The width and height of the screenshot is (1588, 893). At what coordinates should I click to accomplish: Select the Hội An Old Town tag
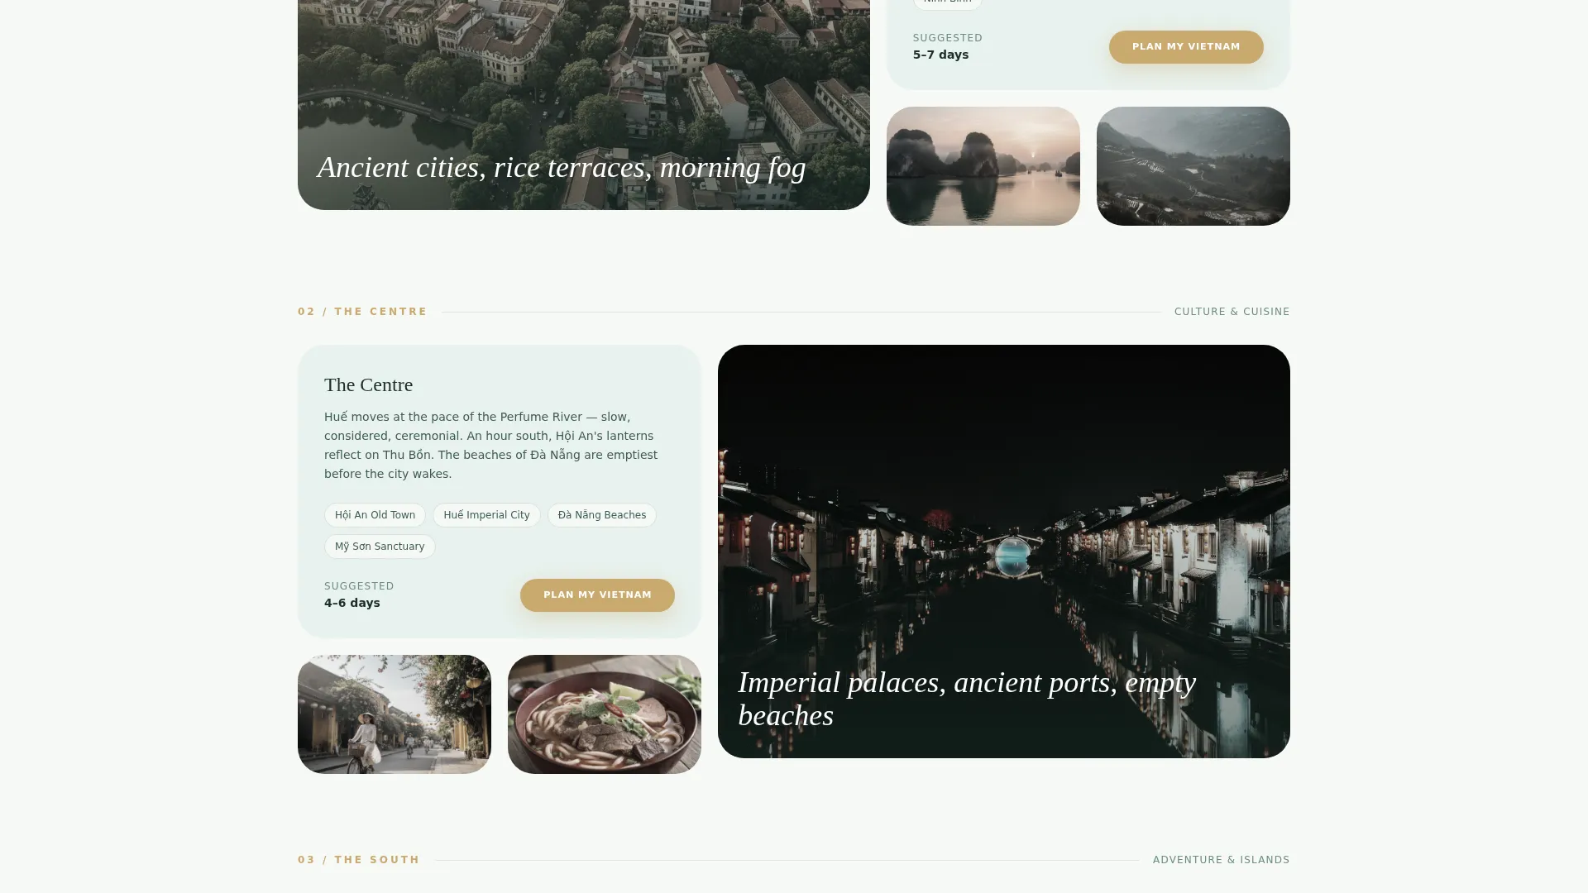click(375, 515)
